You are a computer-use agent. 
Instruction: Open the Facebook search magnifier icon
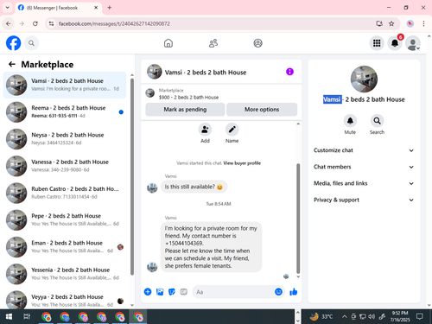(x=31, y=43)
